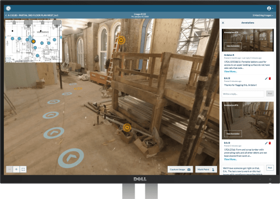Viewport: 280px width, 199px height.
Task: Focus the 'Write a reply...' input field
Action: [243, 94]
